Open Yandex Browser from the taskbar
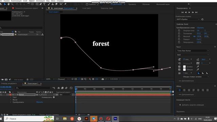 79,119
